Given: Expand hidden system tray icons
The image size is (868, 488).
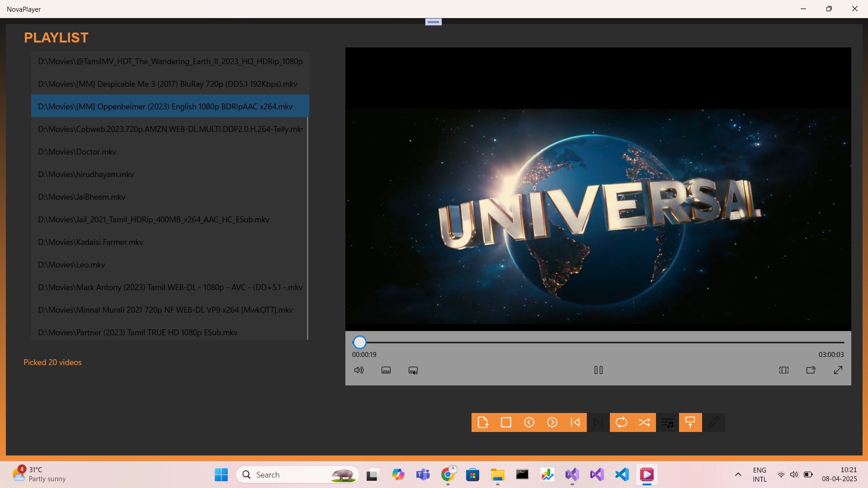Looking at the screenshot, I should point(738,474).
